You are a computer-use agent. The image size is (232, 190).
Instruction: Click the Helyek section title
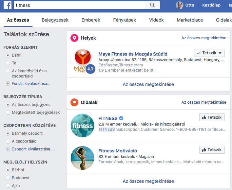coord(88,38)
